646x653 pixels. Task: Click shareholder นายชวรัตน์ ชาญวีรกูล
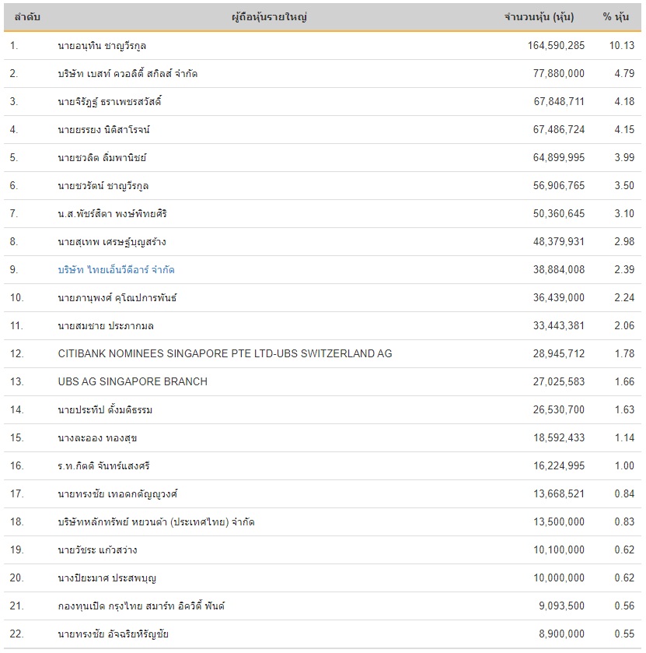pyautogui.click(x=103, y=185)
